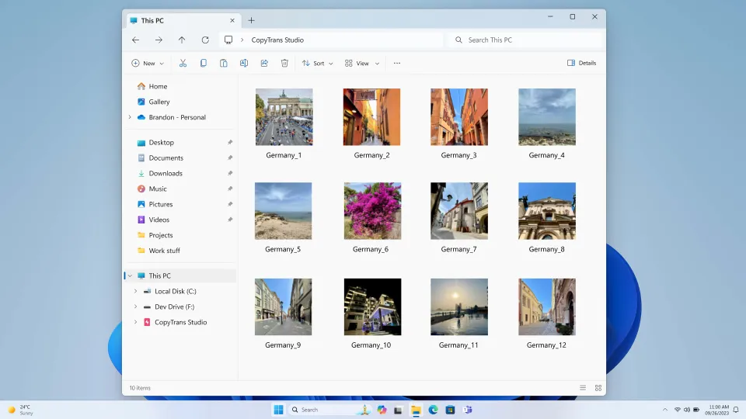Select the Germany_11 sunset photo
The height and width of the screenshot is (419, 746).
click(459, 307)
